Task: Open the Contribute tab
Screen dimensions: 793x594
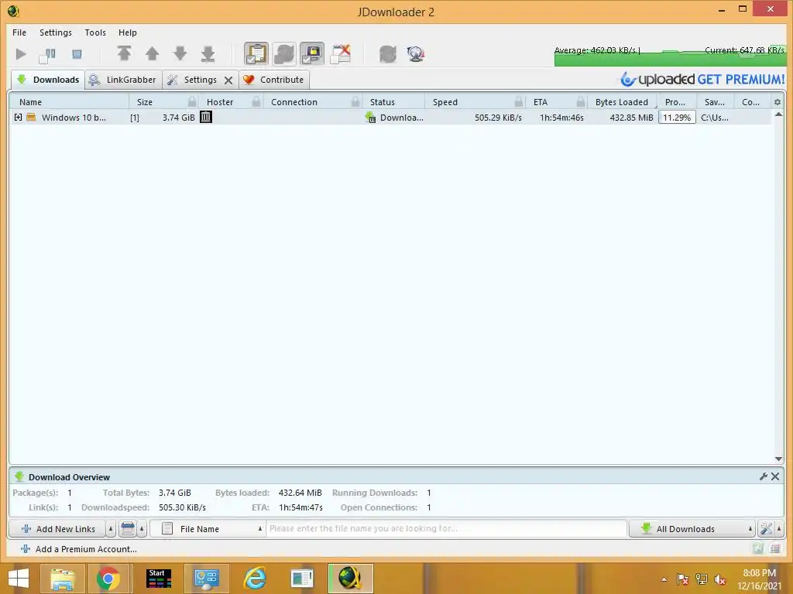Action: pyautogui.click(x=274, y=80)
